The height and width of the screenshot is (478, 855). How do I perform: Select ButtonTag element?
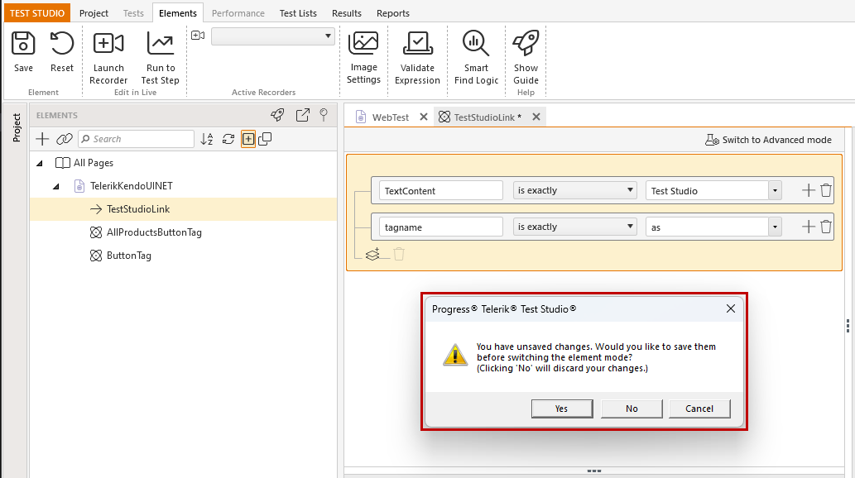pos(128,256)
